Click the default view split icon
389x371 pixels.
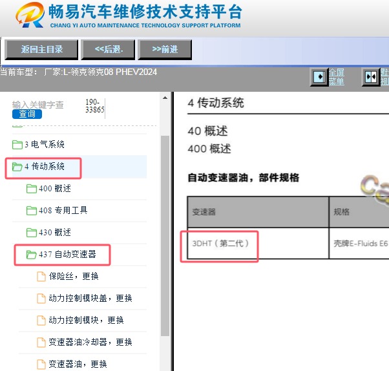point(371,77)
